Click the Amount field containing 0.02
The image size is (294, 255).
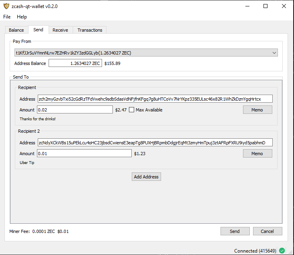(75, 110)
